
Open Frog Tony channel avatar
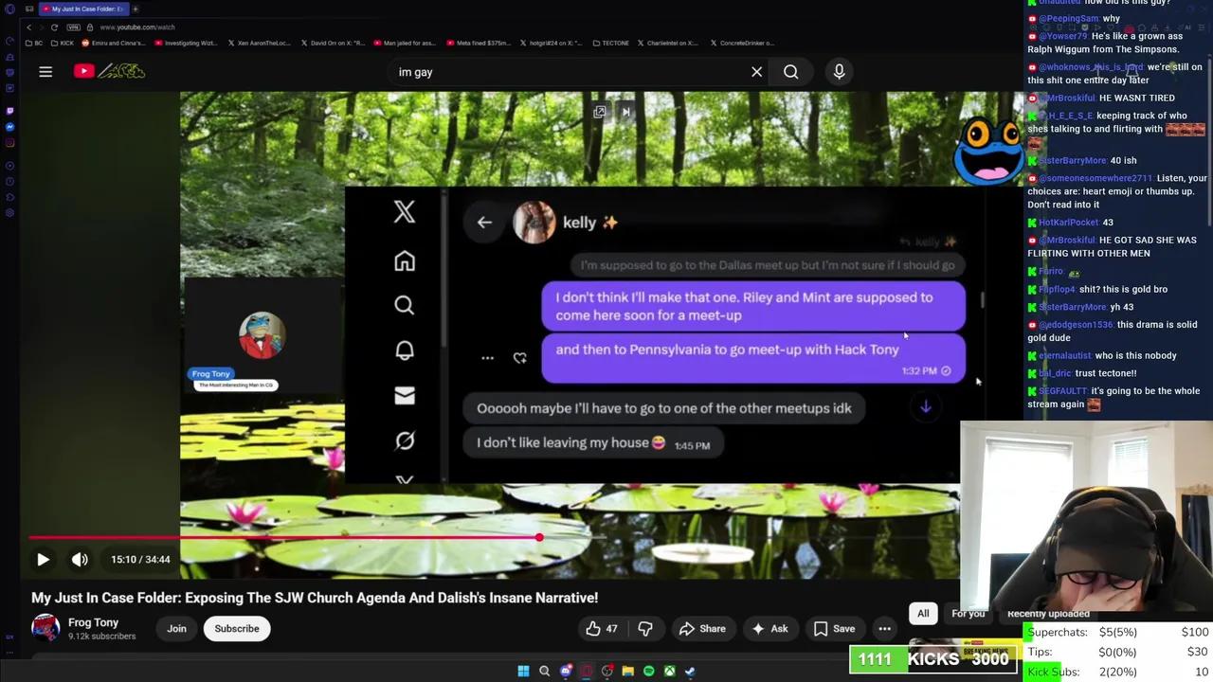tap(45, 628)
